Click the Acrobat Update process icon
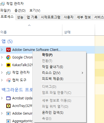 (x=8, y=98)
